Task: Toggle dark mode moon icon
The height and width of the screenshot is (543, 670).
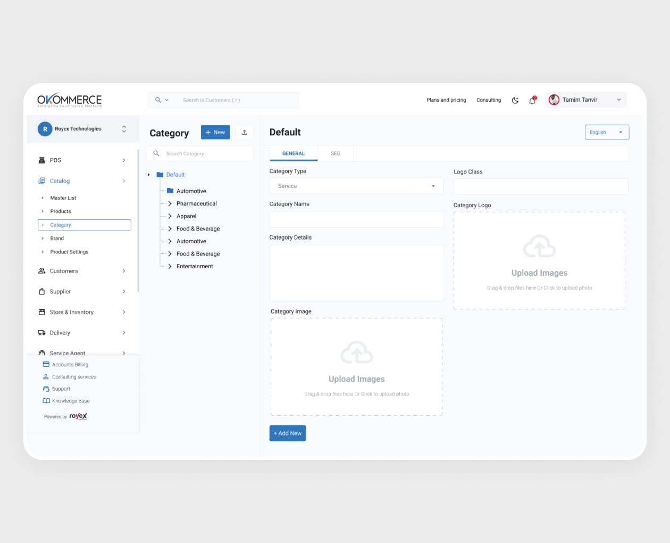Action: click(x=515, y=100)
